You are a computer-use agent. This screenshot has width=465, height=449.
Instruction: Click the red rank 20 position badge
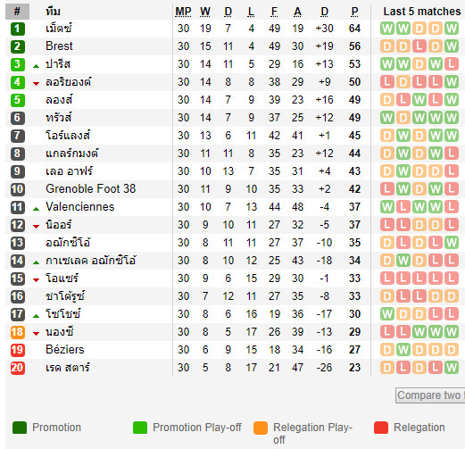click(18, 368)
